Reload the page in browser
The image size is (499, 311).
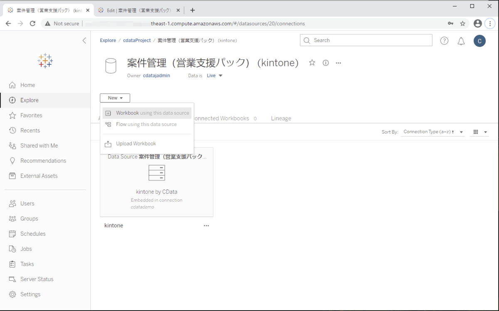pos(32,24)
